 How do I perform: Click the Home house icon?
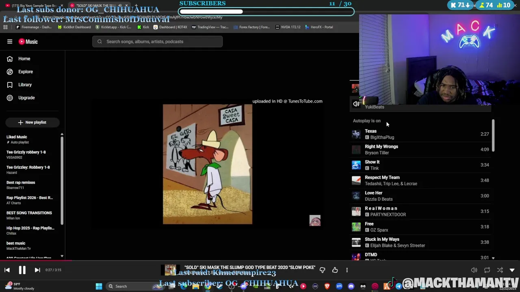point(10,59)
